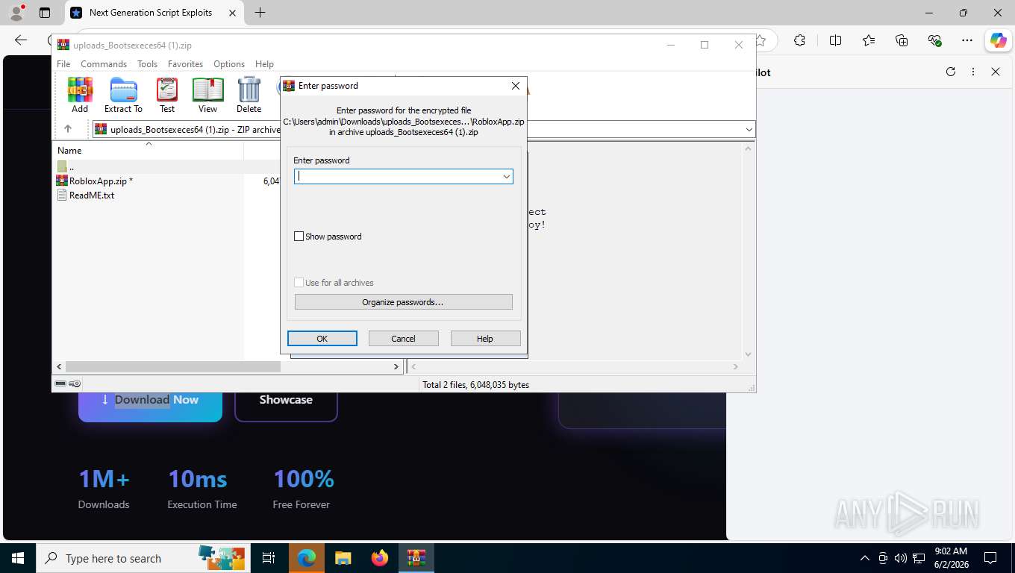
Task: Click the Delete trash can toolbar icon
Action: tap(249, 95)
